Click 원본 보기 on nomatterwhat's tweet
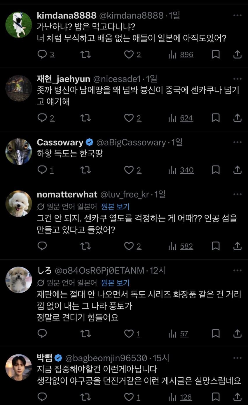 point(116,207)
